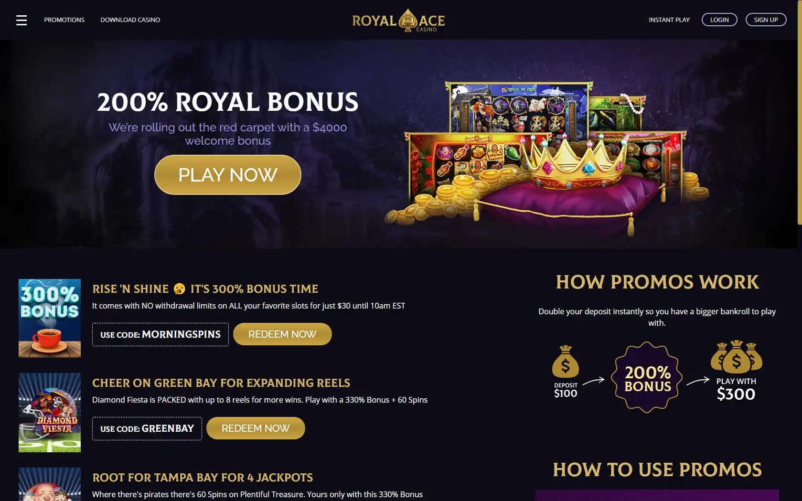Open the Promotions menu item
802x501 pixels.
pos(64,20)
